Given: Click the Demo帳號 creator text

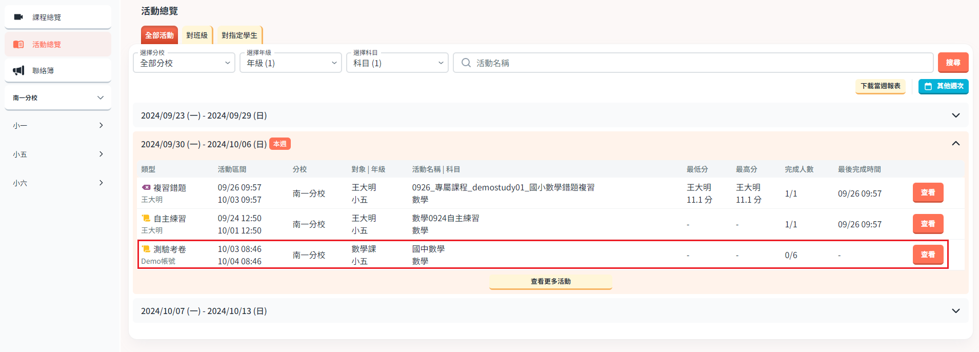Looking at the screenshot, I should [158, 261].
